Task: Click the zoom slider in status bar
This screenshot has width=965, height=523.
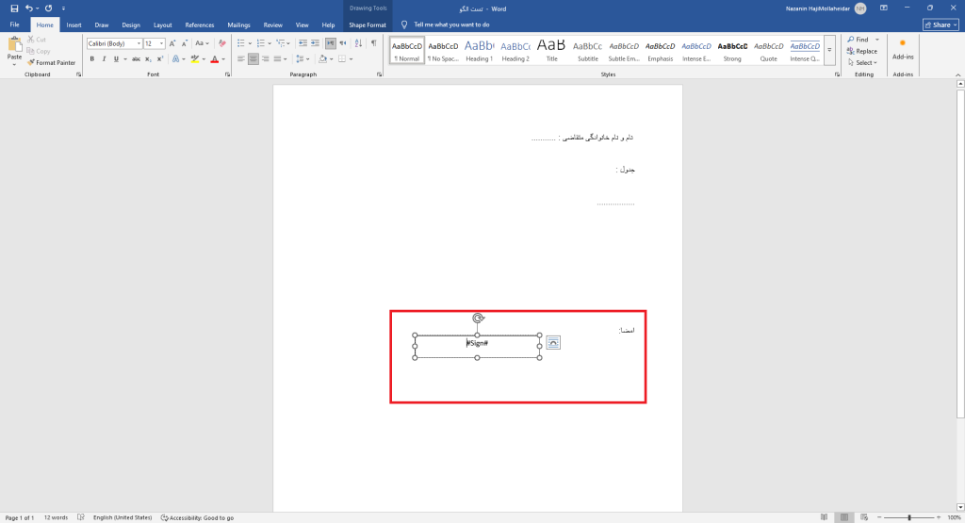Action: (908, 517)
